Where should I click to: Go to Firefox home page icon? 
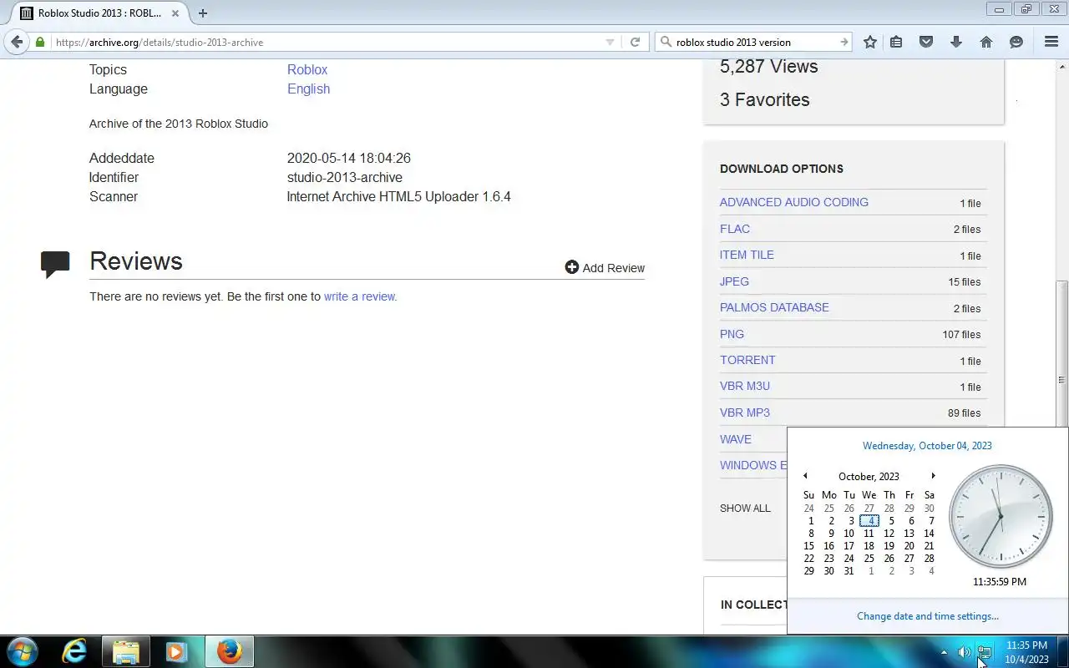coord(986,42)
